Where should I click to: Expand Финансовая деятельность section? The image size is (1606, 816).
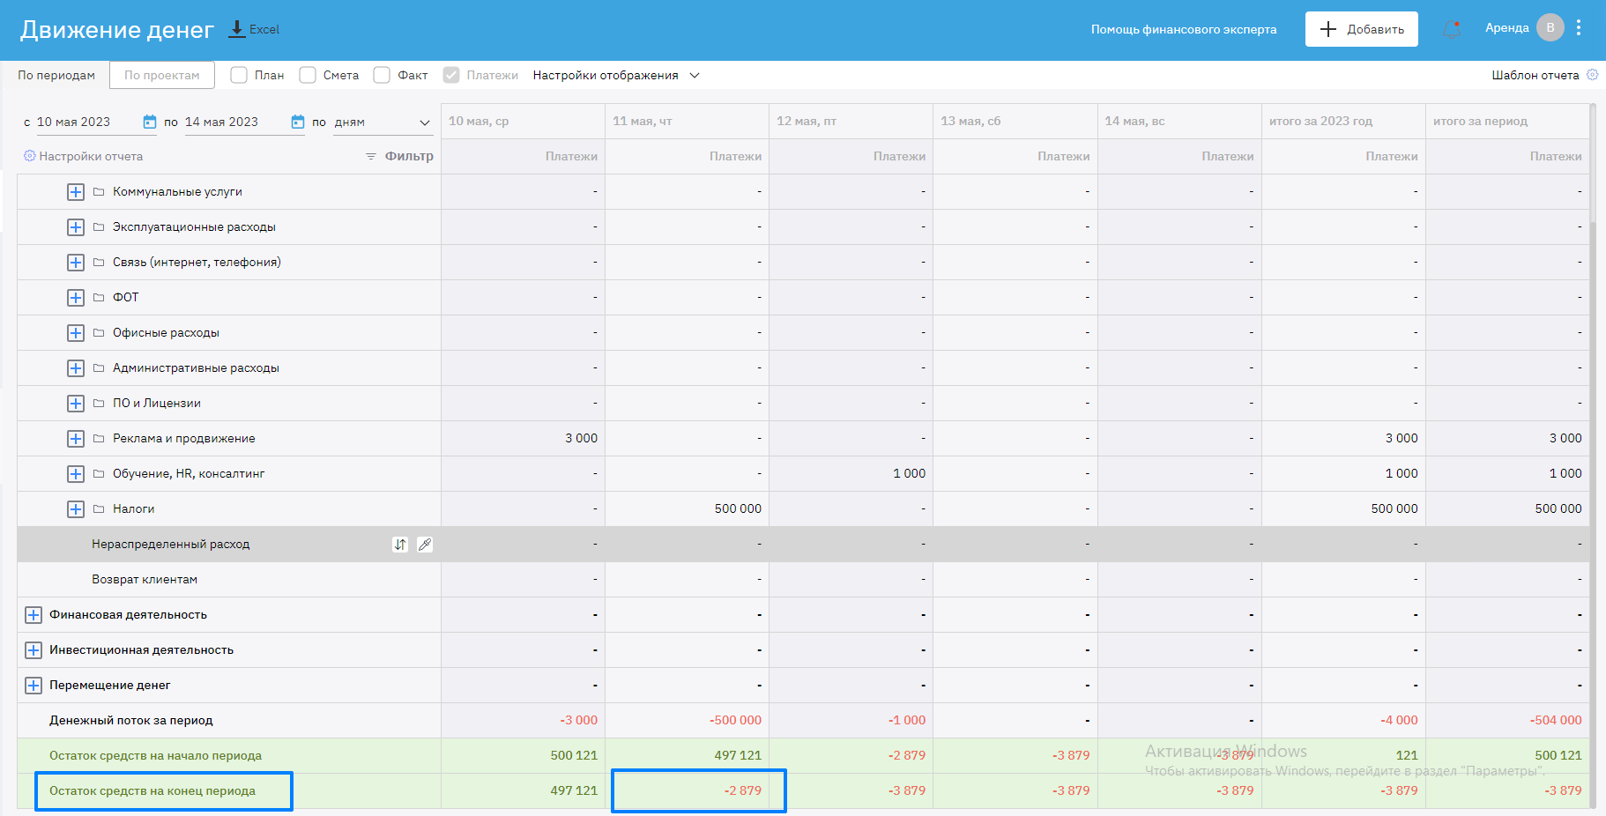33,615
